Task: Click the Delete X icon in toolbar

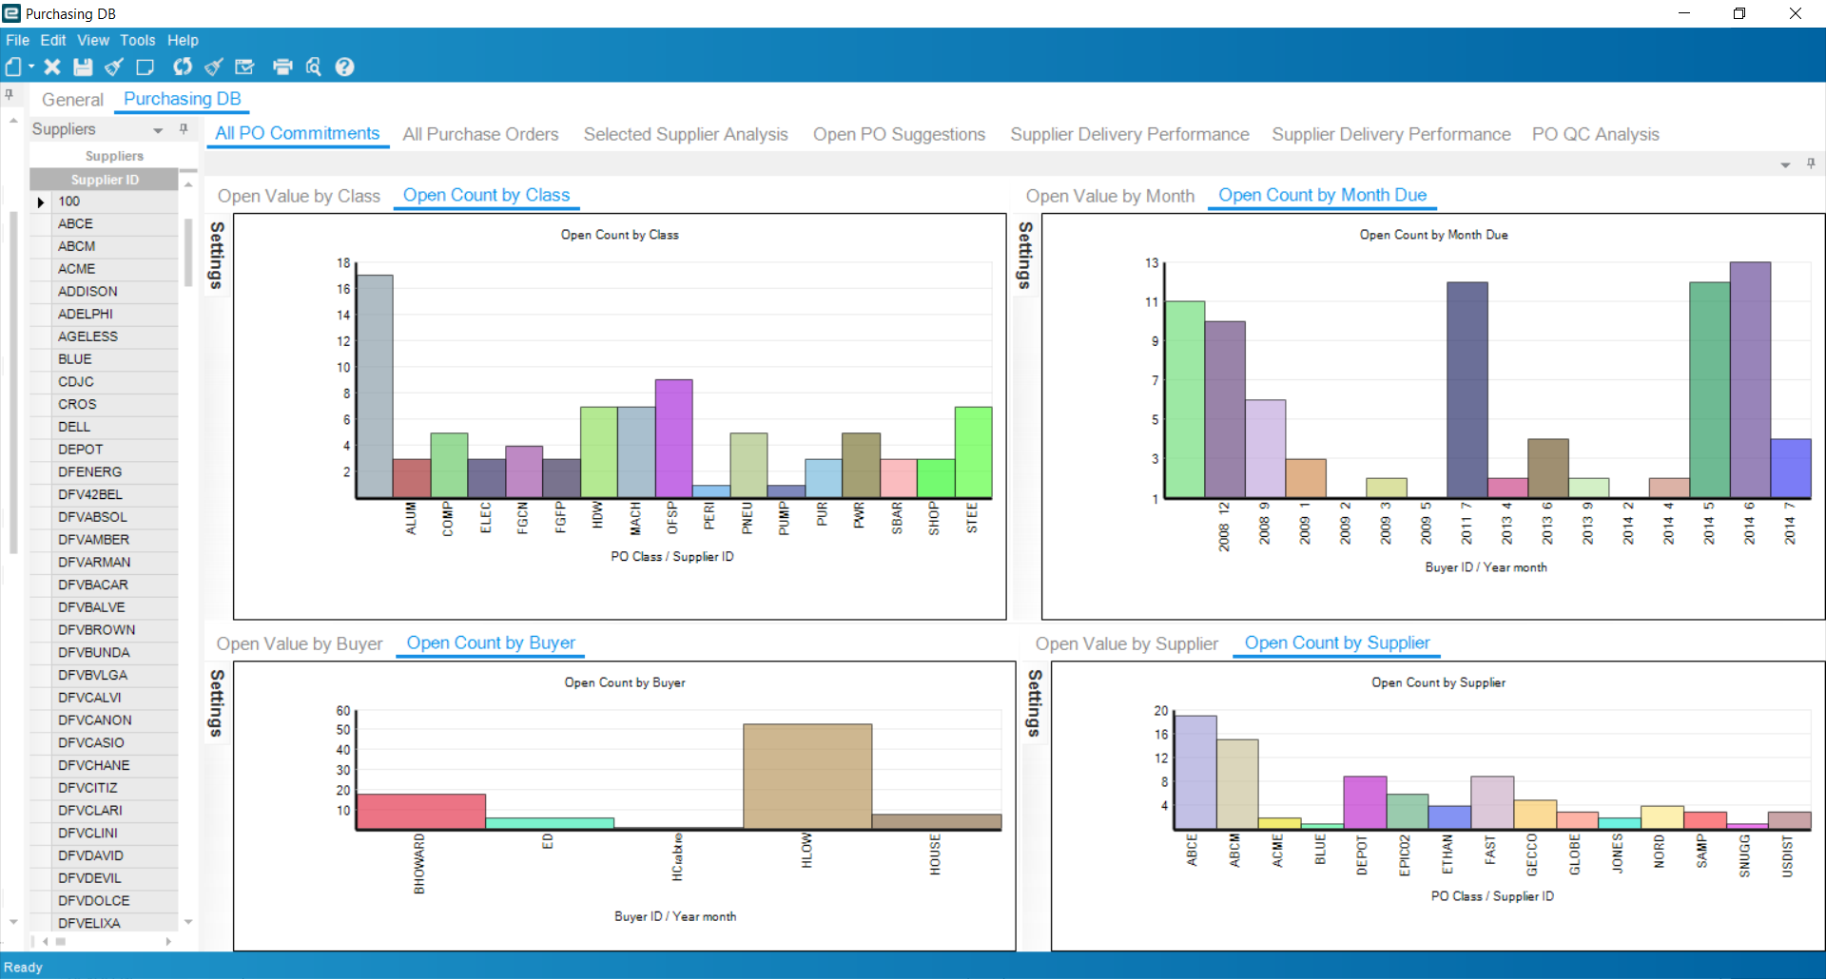Action: 52,67
